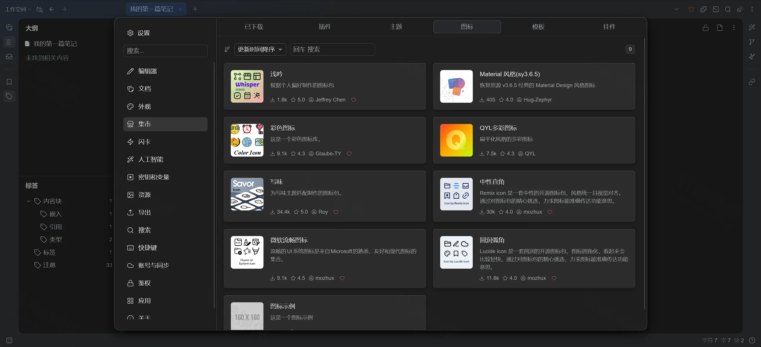Open the backlinks link icon on right dock
Viewport: 761px width, 347px height.
tap(752, 82)
